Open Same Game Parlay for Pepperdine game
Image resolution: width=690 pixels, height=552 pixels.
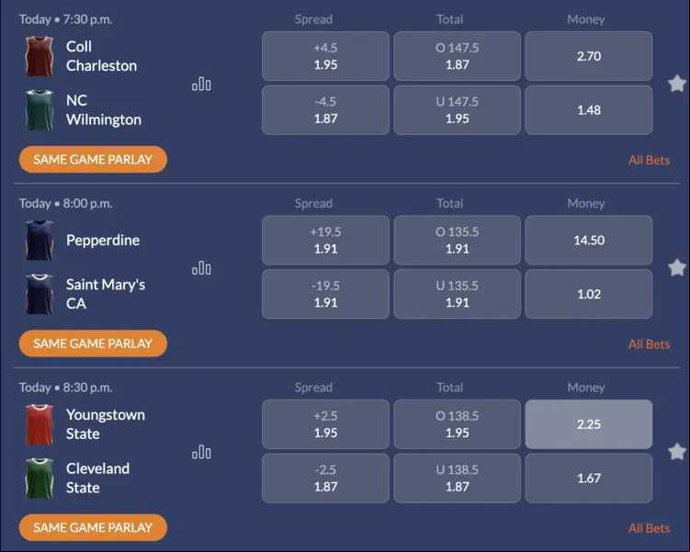coord(93,344)
